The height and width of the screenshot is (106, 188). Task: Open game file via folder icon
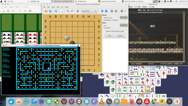(x=46, y=11)
